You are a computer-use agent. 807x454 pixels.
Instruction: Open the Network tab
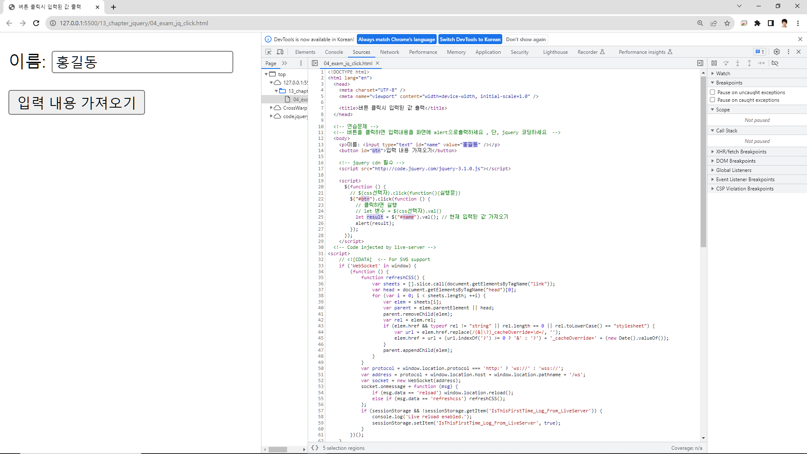pos(389,52)
